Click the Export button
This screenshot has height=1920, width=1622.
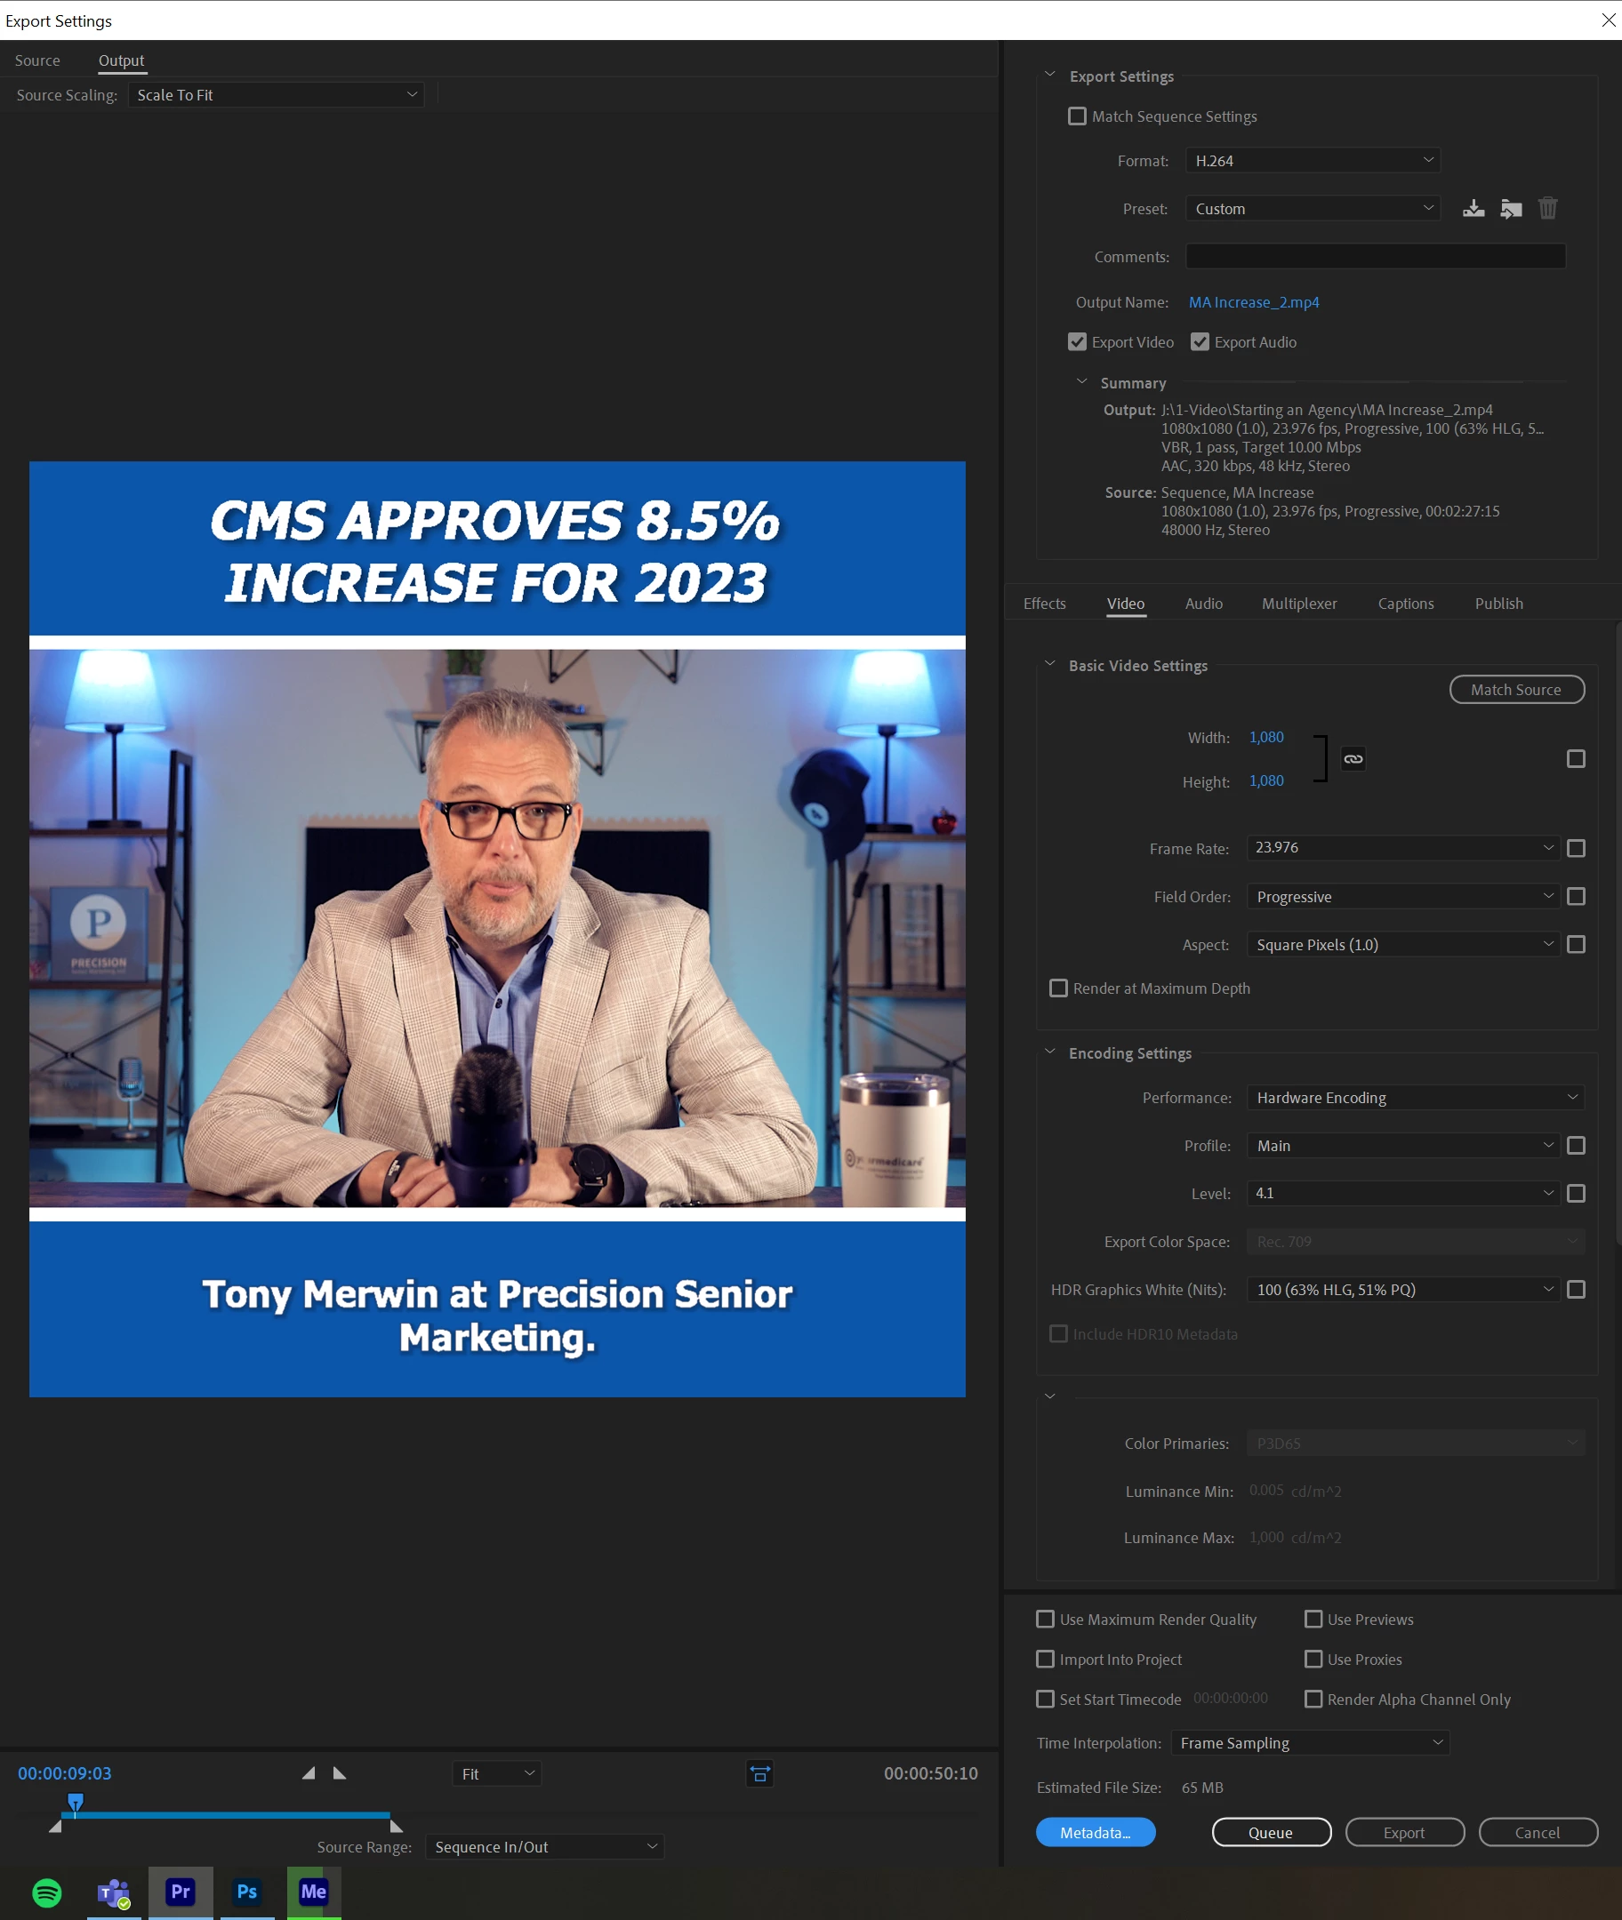(1404, 1833)
